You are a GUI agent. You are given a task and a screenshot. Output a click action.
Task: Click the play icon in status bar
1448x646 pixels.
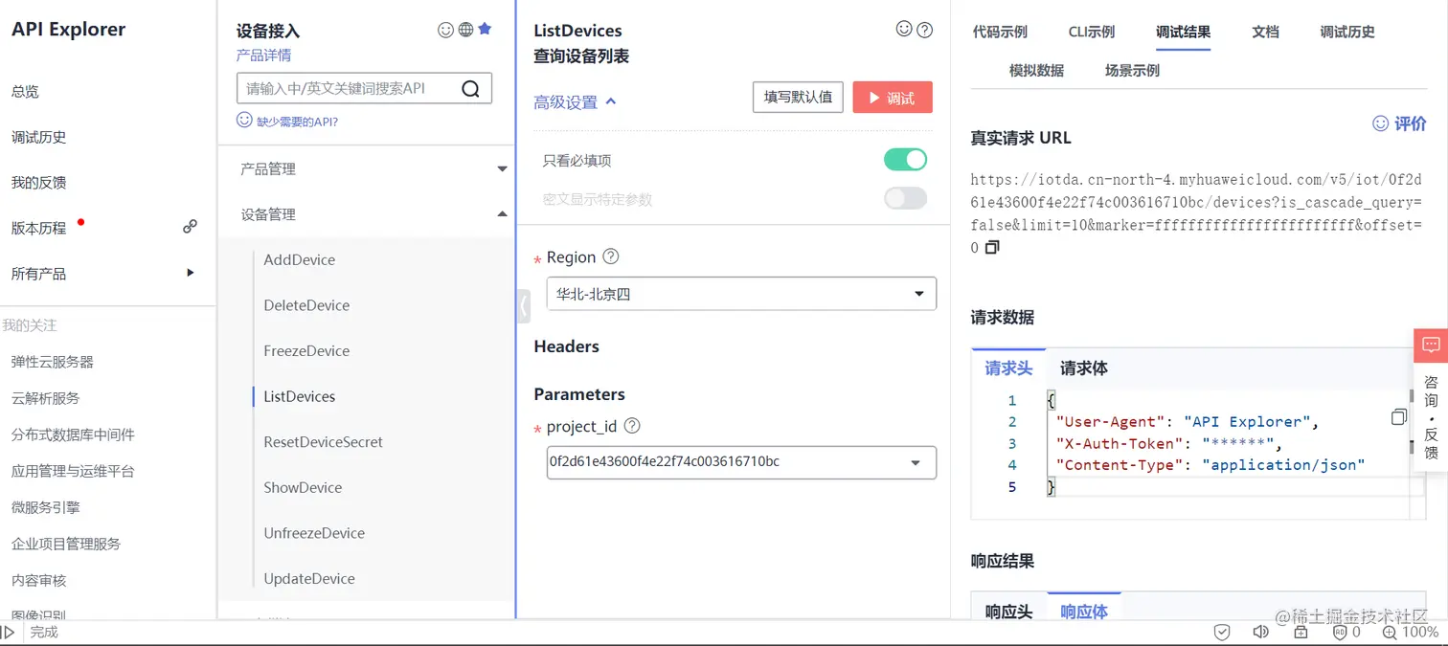8,632
